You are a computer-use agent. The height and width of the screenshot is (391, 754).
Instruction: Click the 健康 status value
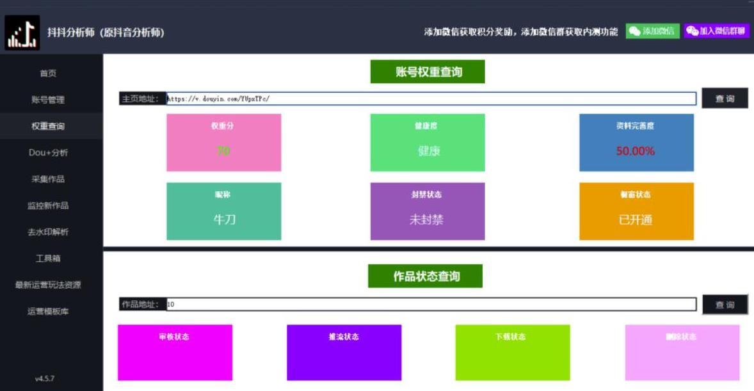[x=428, y=151]
